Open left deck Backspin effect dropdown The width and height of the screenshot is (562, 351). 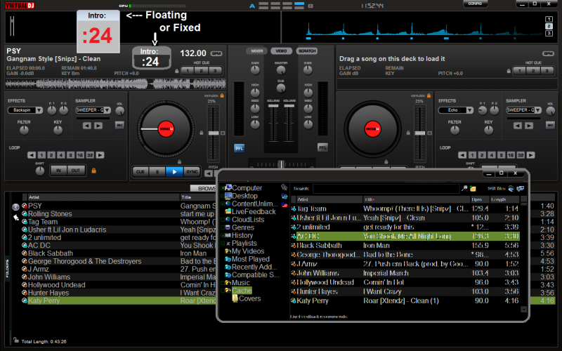pyautogui.click(x=39, y=110)
